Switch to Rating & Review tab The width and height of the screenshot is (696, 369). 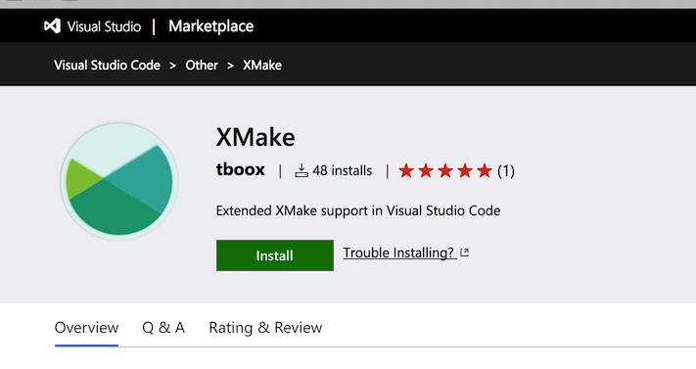265,328
